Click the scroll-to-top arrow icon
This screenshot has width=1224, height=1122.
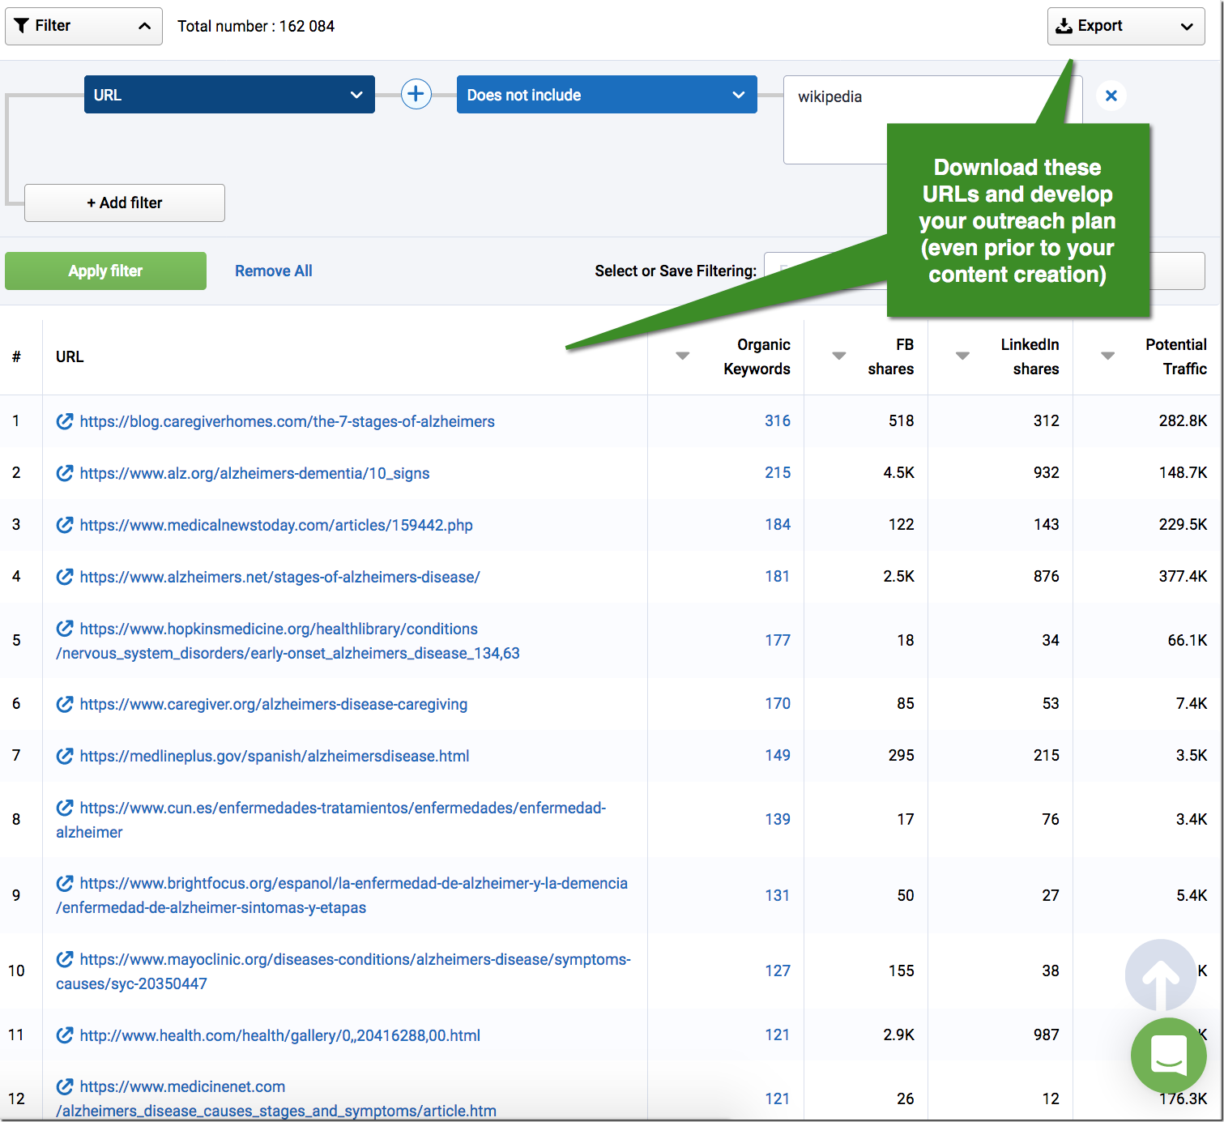click(1162, 975)
